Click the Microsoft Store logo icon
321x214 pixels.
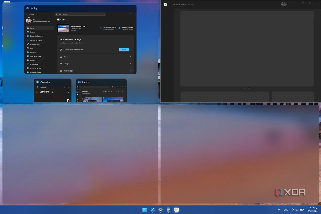(166, 5)
